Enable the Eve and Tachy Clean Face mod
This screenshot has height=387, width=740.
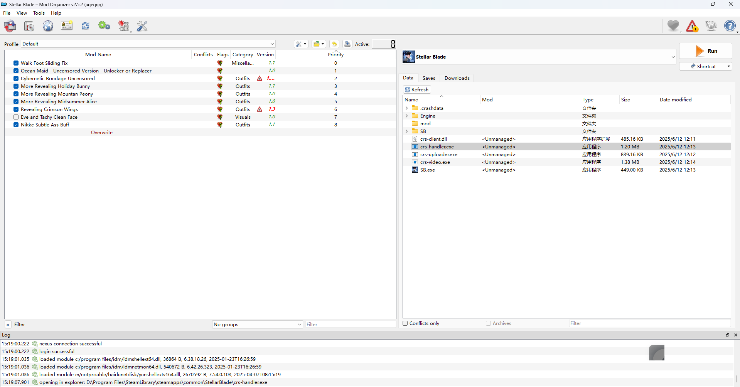pyautogui.click(x=16, y=117)
